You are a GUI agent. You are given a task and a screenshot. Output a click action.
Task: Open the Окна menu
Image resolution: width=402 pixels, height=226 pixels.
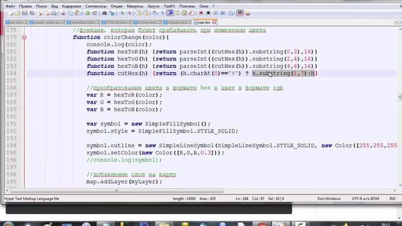[x=204, y=6]
